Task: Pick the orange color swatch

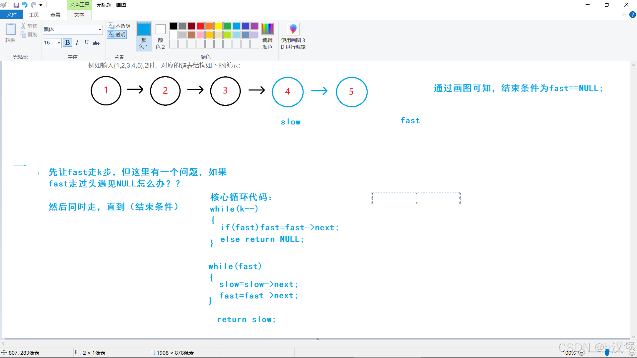Action: 209,26
